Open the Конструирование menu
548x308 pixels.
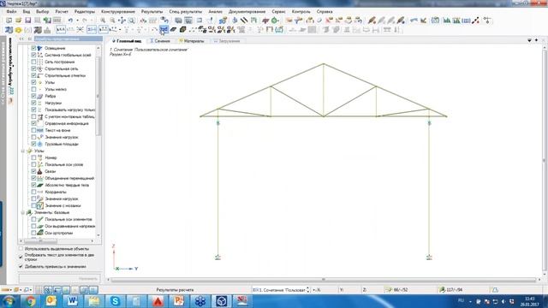118,11
